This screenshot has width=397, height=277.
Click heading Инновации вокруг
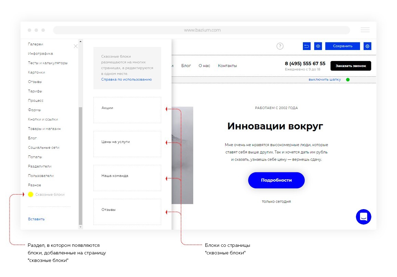click(275, 126)
